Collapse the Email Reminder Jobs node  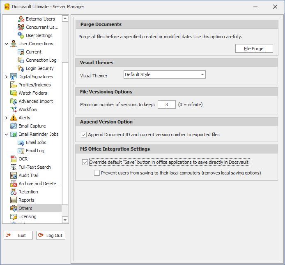tap(6, 135)
